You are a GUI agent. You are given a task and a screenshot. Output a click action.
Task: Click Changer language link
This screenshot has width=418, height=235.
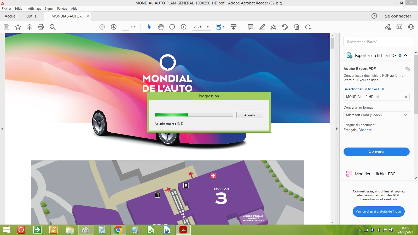click(365, 130)
